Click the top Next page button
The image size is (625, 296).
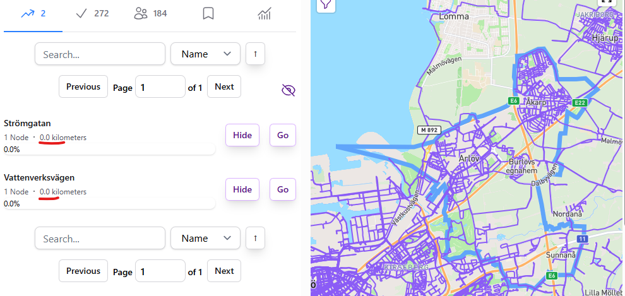coord(224,86)
